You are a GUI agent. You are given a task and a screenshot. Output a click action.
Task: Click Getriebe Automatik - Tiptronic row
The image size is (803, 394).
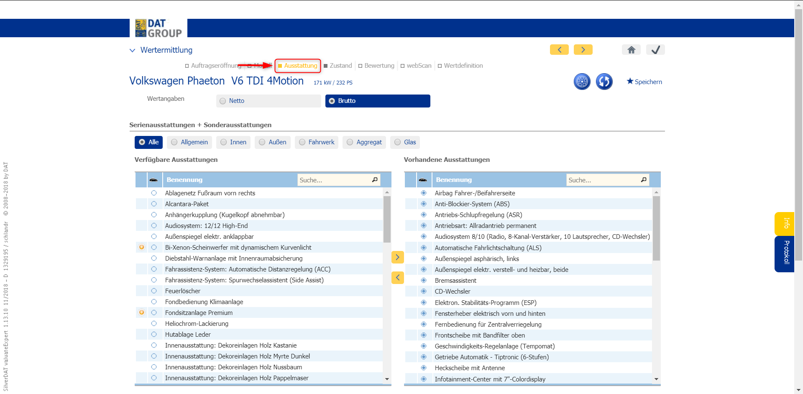click(529, 357)
